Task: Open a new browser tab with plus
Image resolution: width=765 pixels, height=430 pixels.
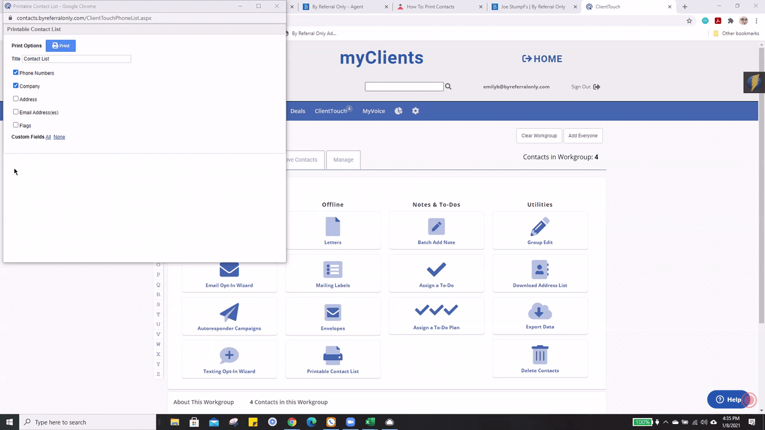Action: tap(685, 7)
